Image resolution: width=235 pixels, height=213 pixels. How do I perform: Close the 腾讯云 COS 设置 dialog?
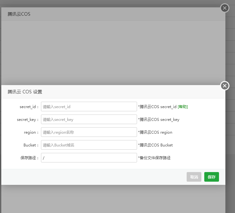225,86
